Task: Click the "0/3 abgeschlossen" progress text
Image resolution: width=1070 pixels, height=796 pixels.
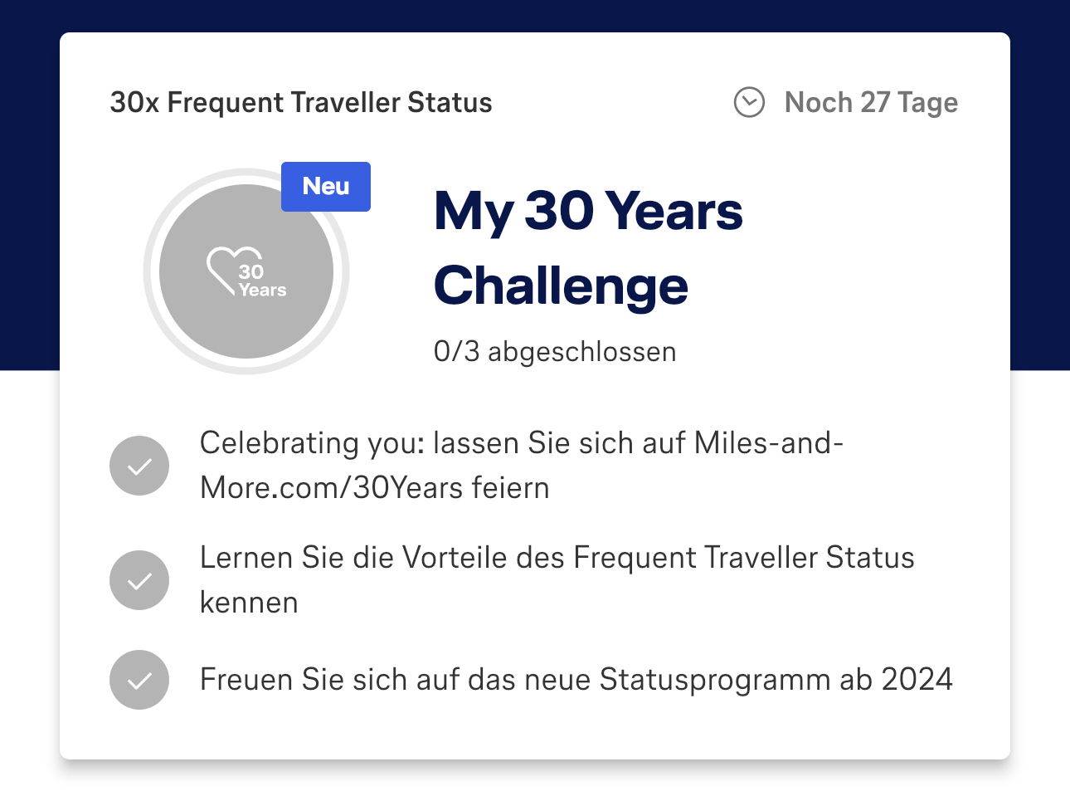Action: tap(555, 352)
